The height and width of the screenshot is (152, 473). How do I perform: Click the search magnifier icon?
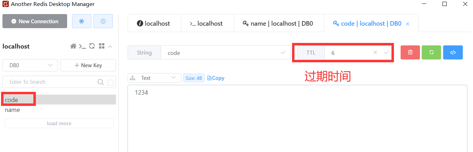[101, 82]
